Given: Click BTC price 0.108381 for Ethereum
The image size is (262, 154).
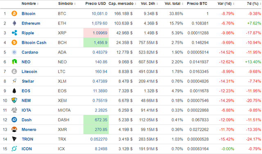Looking at the screenshot, I should coord(200,23).
